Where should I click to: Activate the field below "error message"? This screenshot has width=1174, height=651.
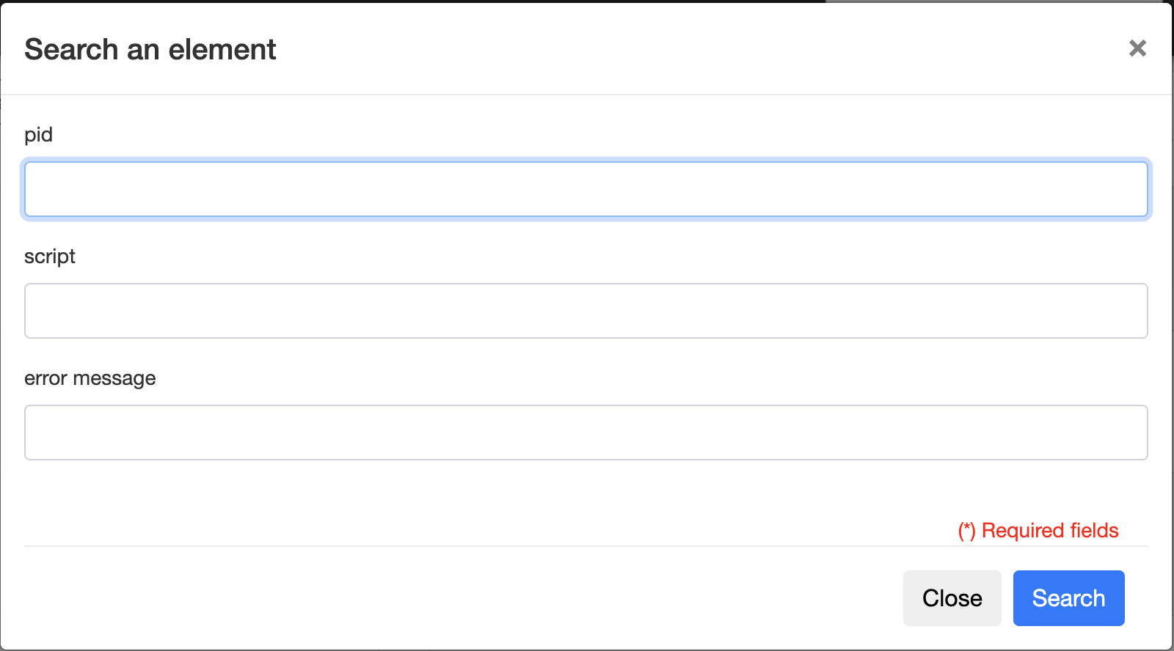586,433
